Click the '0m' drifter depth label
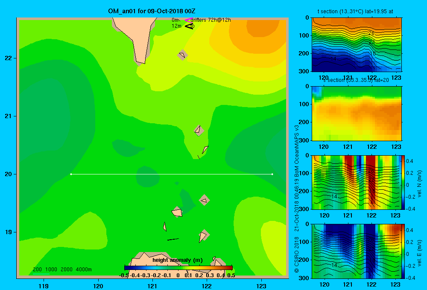This screenshot has height=290, width=427. (175, 20)
